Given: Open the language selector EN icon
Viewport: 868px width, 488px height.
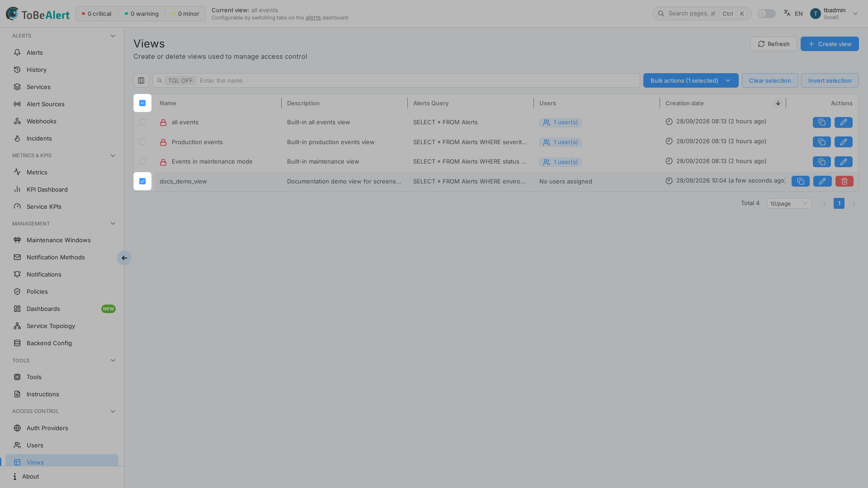Looking at the screenshot, I should point(793,14).
